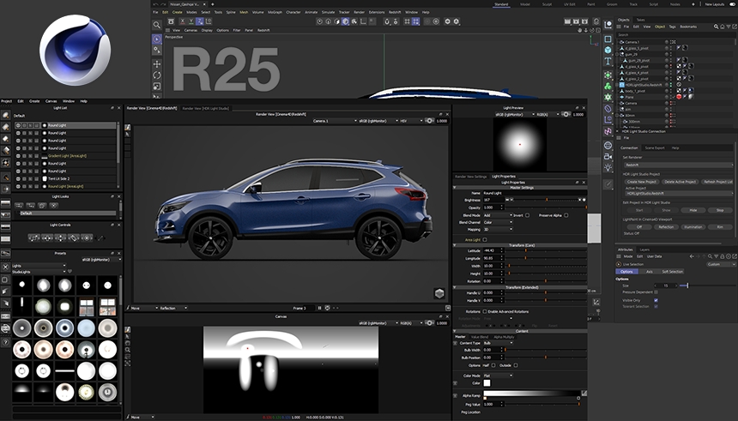Viewport: 738px width, 421px height.
Task: Click the Create New Project button
Action: (642, 182)
